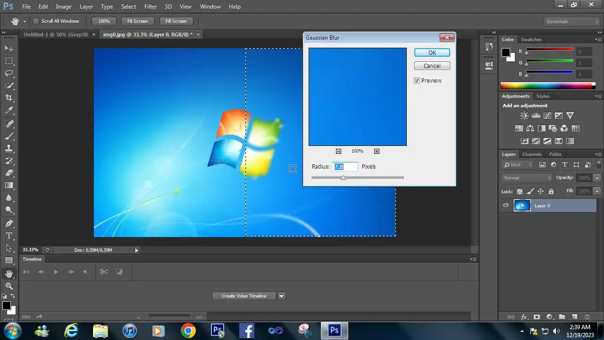
Task: Open the Fill dropdown arrow
Action: (x=597, y=191)
